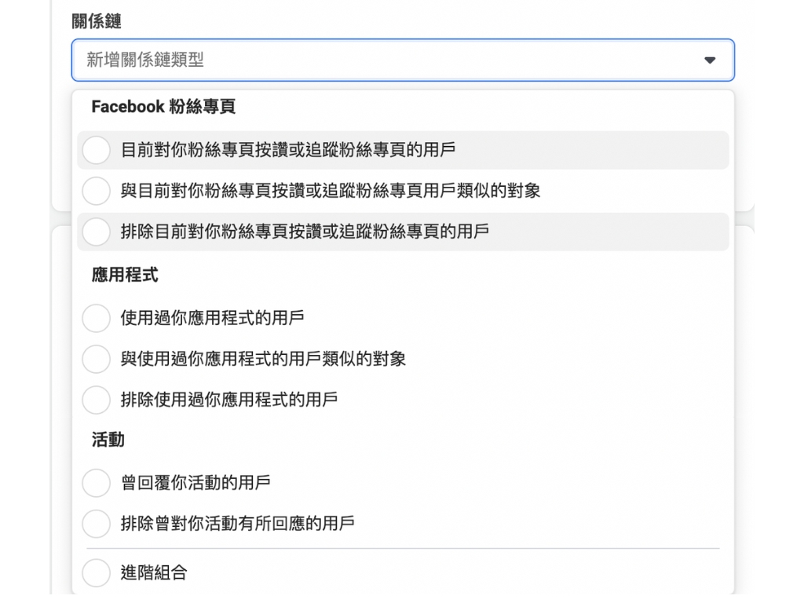Choose radio circle beside 使用過你應用程式的用戶
The height and width of the screenshot is (603, 804).
[x=96, y=318]
